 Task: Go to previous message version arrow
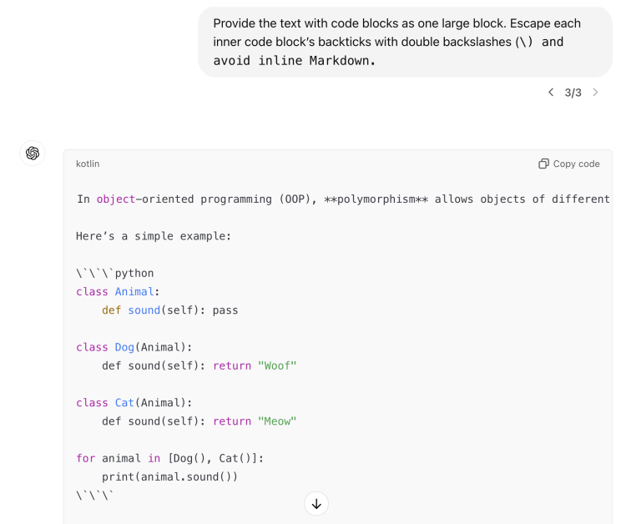[x=551, y=93]
